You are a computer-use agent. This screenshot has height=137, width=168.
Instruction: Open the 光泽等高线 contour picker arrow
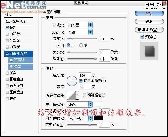77,95
